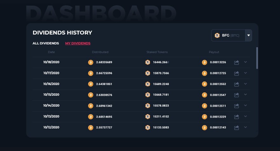
Task: Share the 10/16/2020 dividend entry
Action: pyautogui.click(x=237, y=84)
